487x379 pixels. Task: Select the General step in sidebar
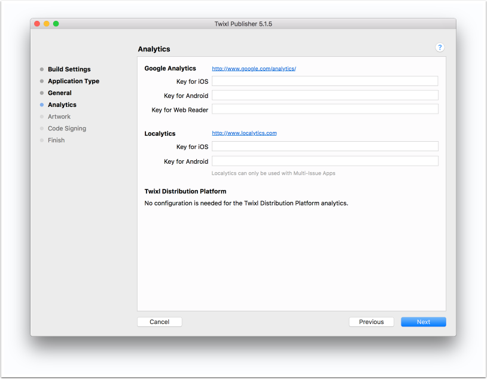point(60,93)
